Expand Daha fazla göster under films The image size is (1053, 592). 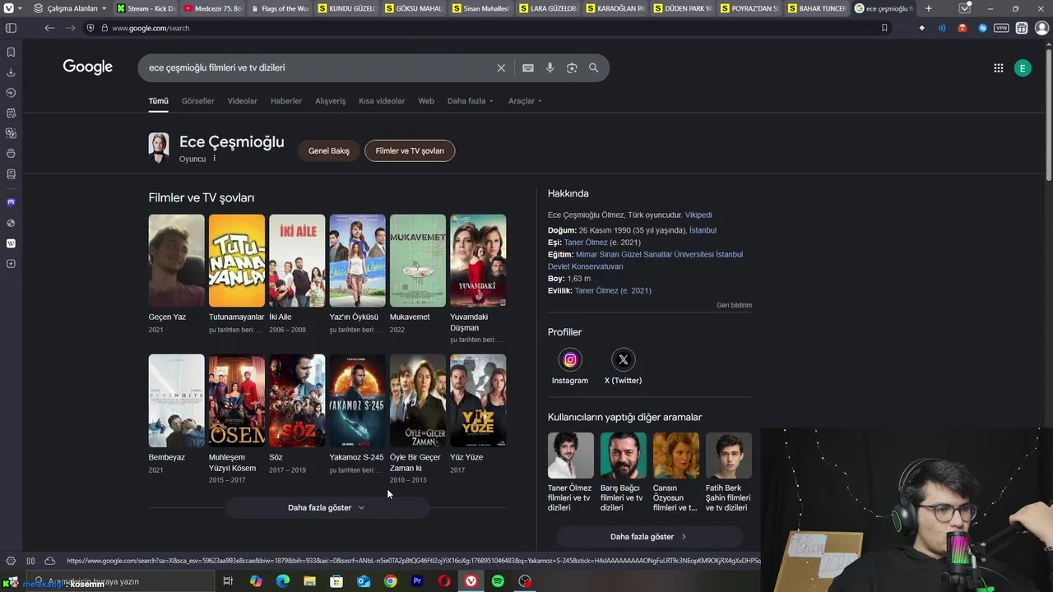coord(327,507)
